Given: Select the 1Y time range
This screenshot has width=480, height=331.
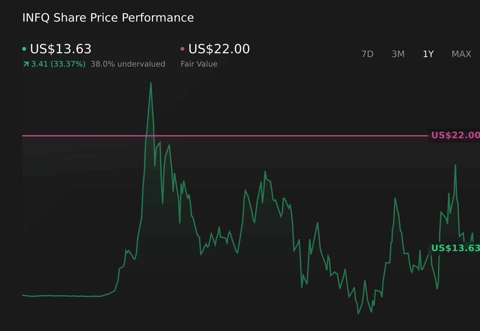Looking at the screenshot, I should [428, 54].
